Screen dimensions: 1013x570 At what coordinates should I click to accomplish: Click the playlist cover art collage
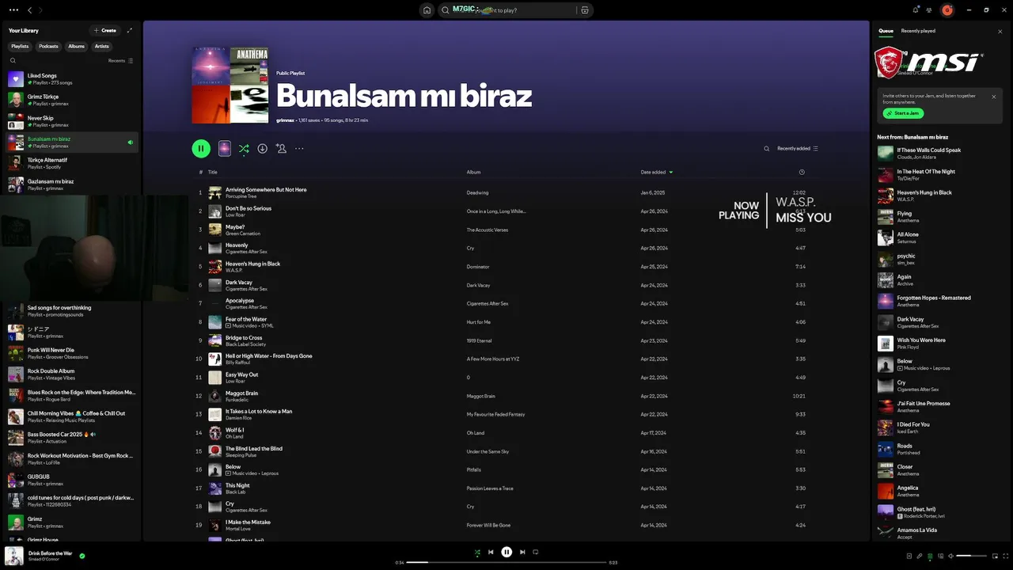(230, 85)
